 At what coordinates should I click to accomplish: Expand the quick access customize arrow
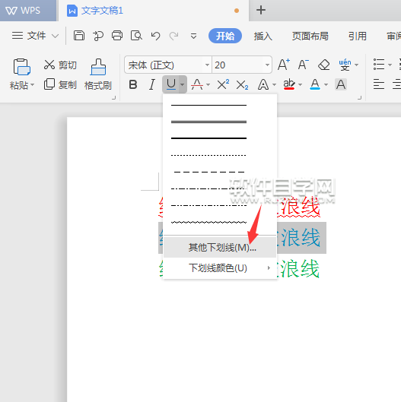(193, 36)
